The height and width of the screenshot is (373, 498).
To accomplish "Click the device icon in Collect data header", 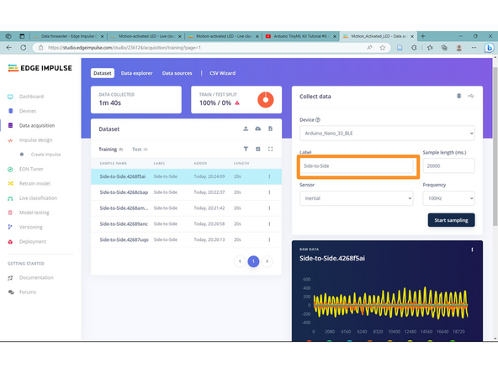I will pyautogui.click(x=459, y=96).
